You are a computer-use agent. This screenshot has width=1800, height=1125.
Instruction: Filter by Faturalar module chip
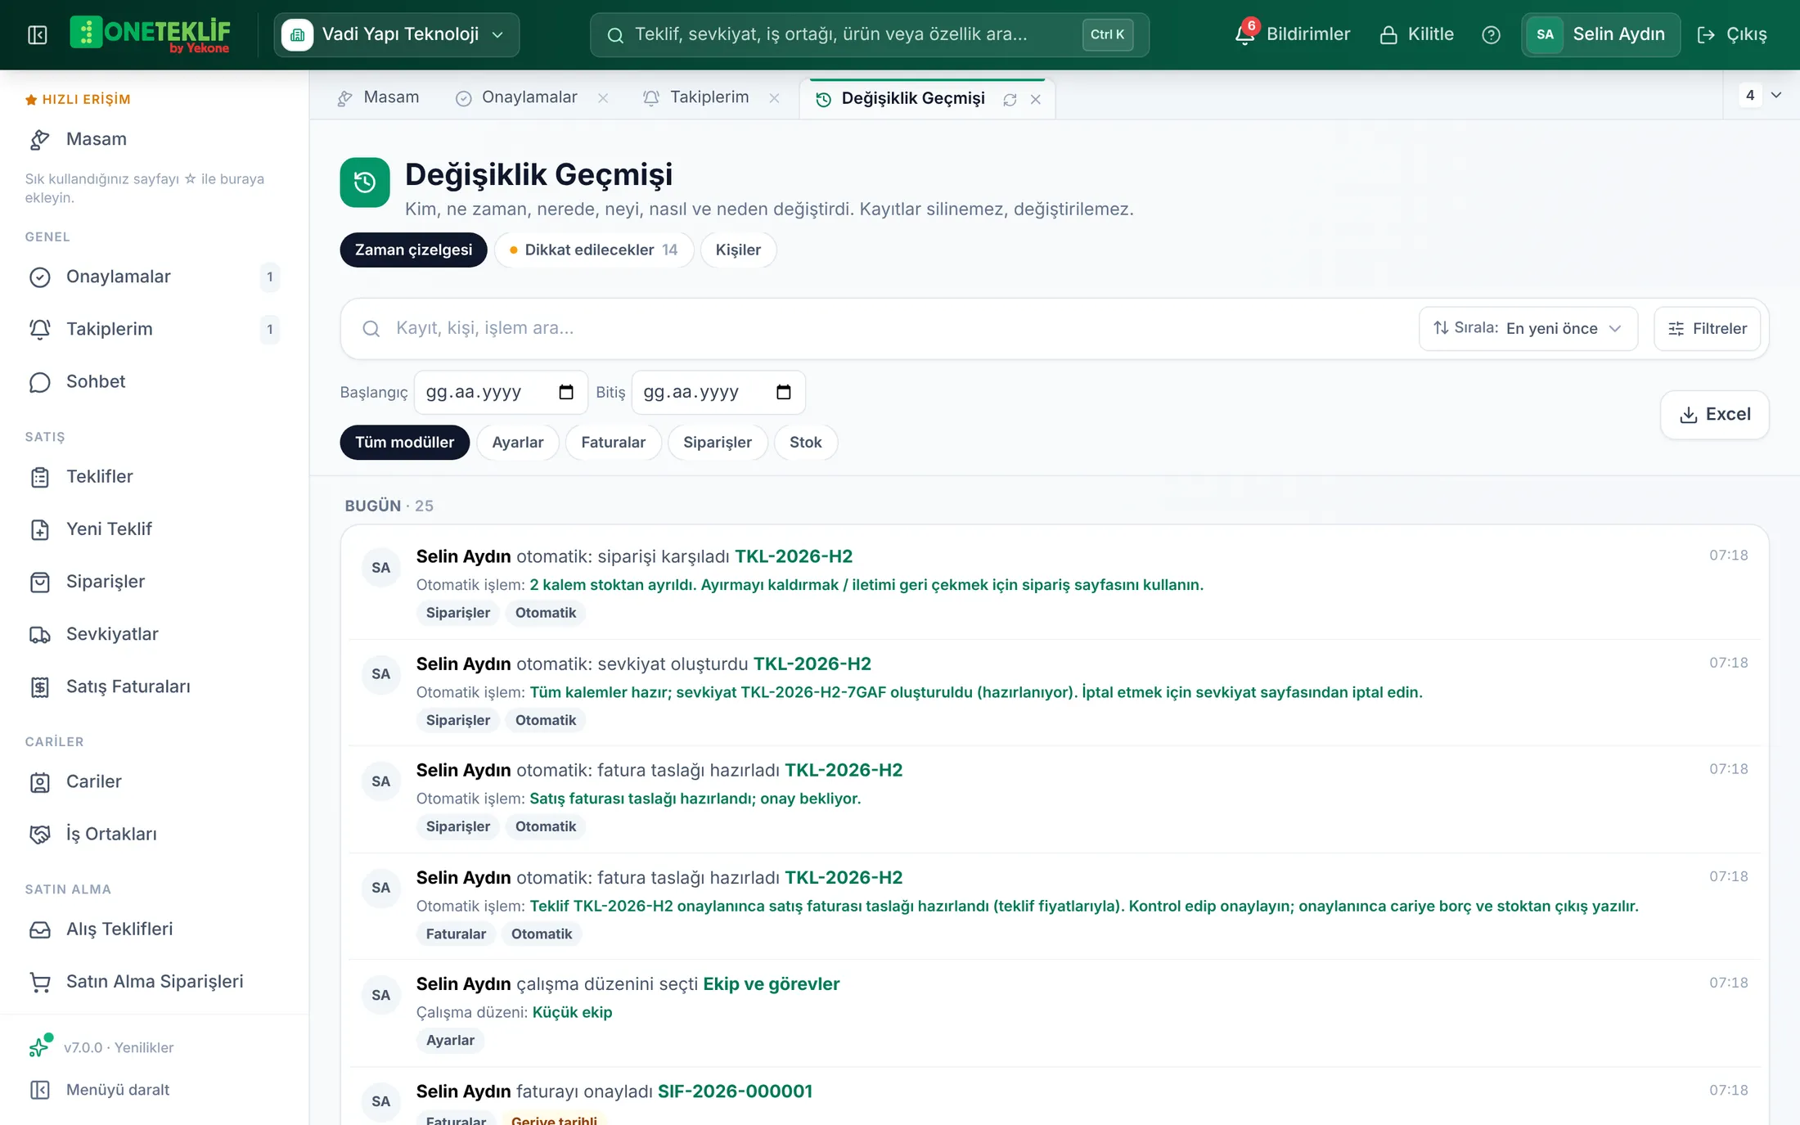click(614, 442)
